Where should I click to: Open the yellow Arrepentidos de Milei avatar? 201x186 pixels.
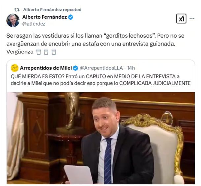(14, 68)
